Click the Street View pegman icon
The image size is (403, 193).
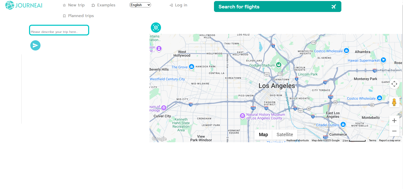coord(394,102)
